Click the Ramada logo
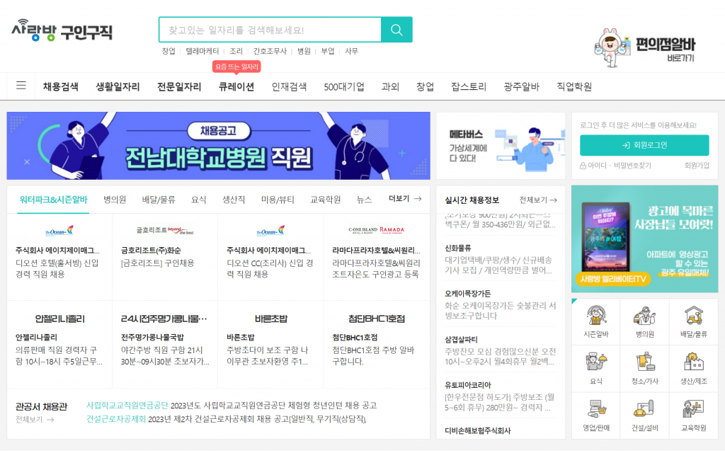The image size is (725, 453). pyautogui.click(x=377, y=230)
